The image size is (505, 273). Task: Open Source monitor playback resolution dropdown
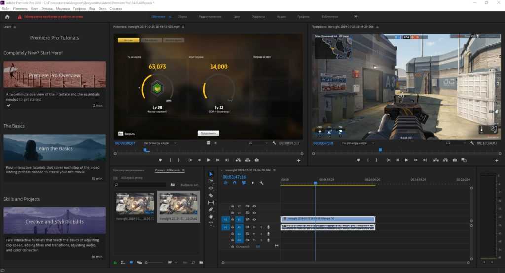pos(257,143)
